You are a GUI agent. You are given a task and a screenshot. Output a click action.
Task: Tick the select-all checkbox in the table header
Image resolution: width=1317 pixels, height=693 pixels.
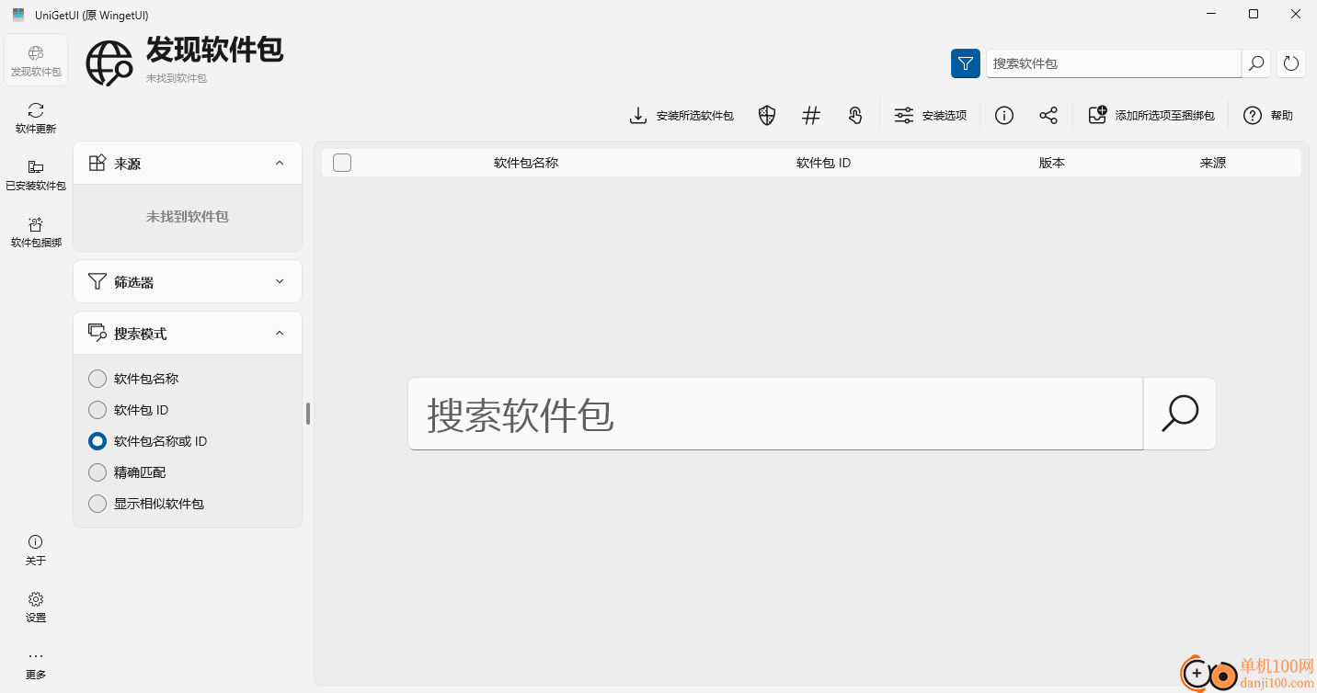(x=342, y=163)
